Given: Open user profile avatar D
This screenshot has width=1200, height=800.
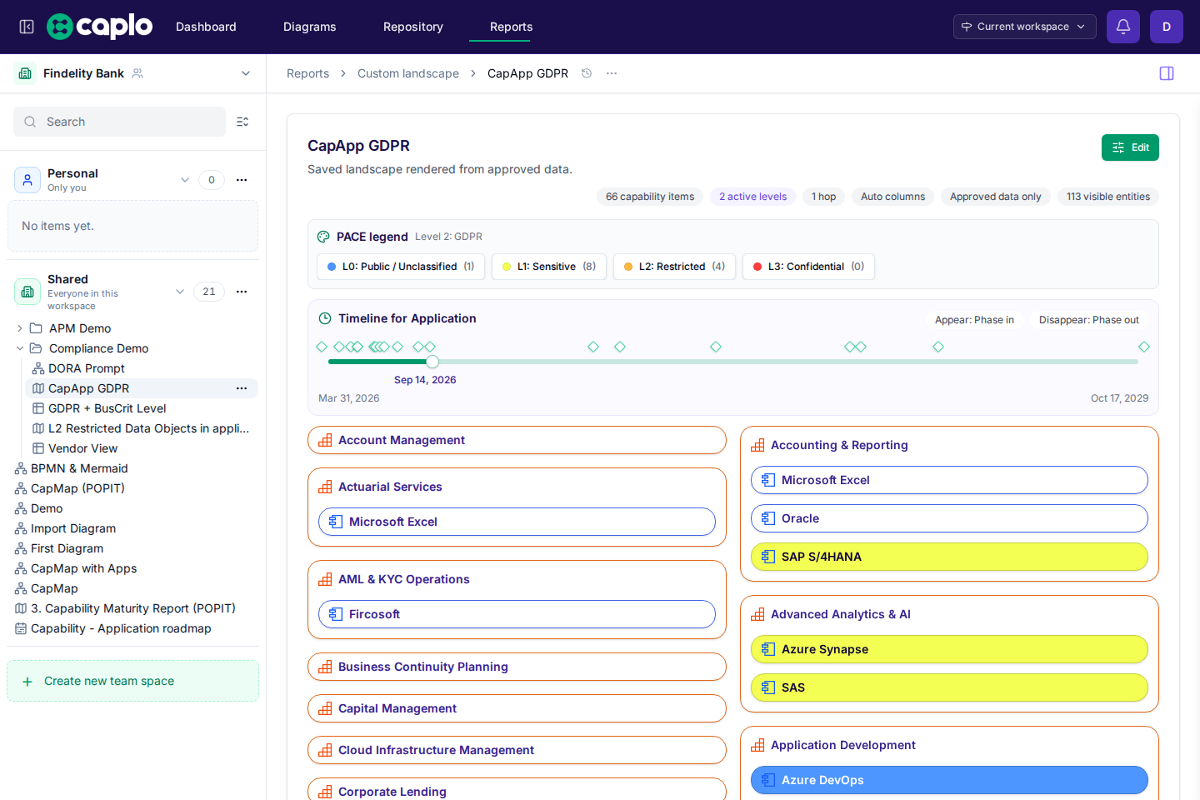Looking at the screenshot, I should click(x=1167, y=27).
